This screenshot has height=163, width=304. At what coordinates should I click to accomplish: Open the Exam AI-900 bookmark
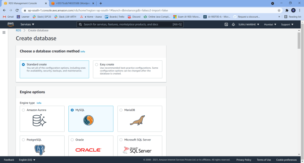pyautogui.click(x=187, y=17)
